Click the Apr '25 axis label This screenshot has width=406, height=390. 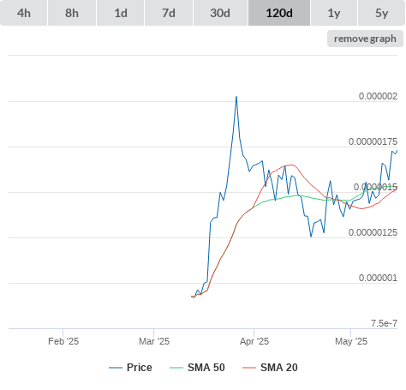[x=254, y=341]
